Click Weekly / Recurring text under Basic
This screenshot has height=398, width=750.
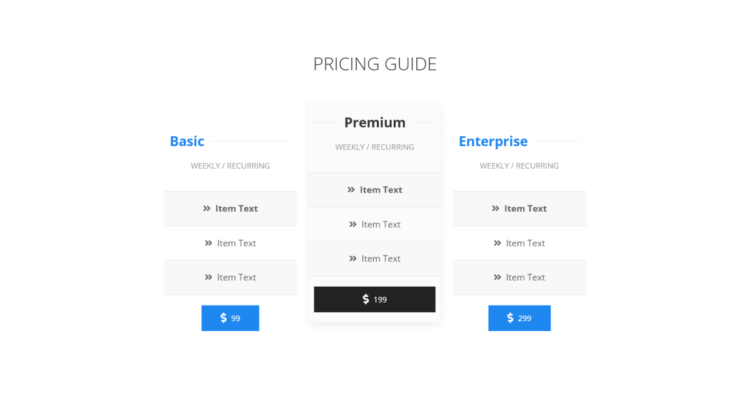(231, 166)
